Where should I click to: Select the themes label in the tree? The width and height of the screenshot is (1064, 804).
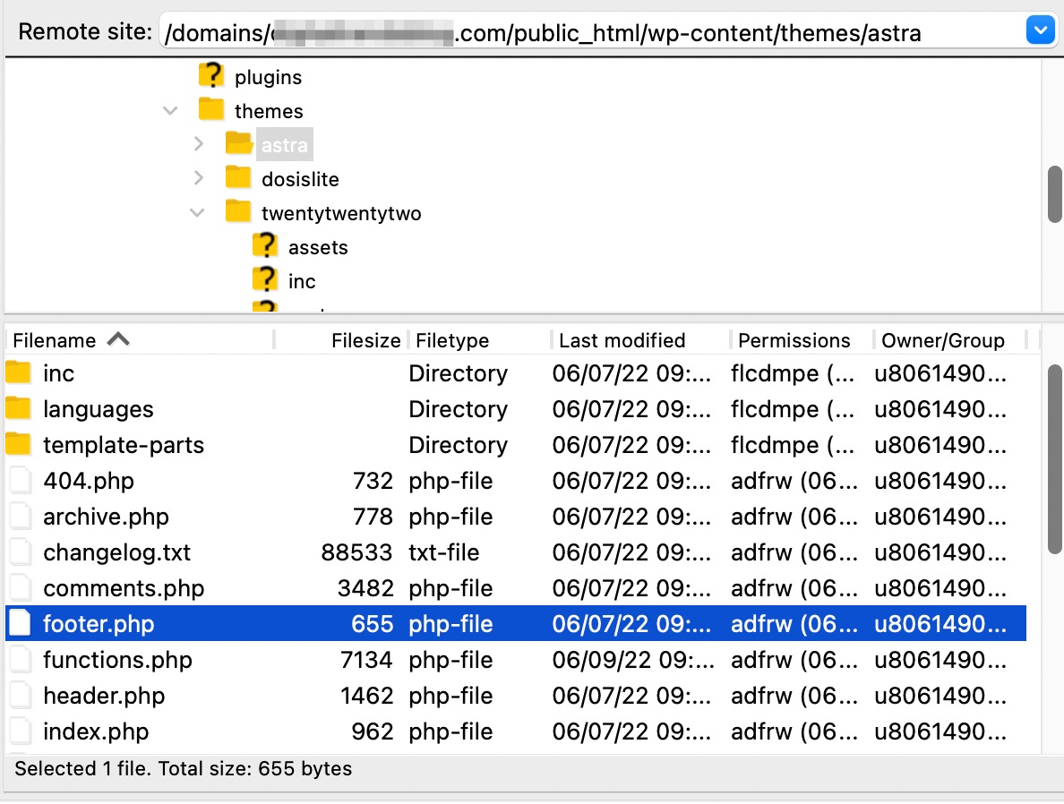pyautogui.click(x=269, y=111)
